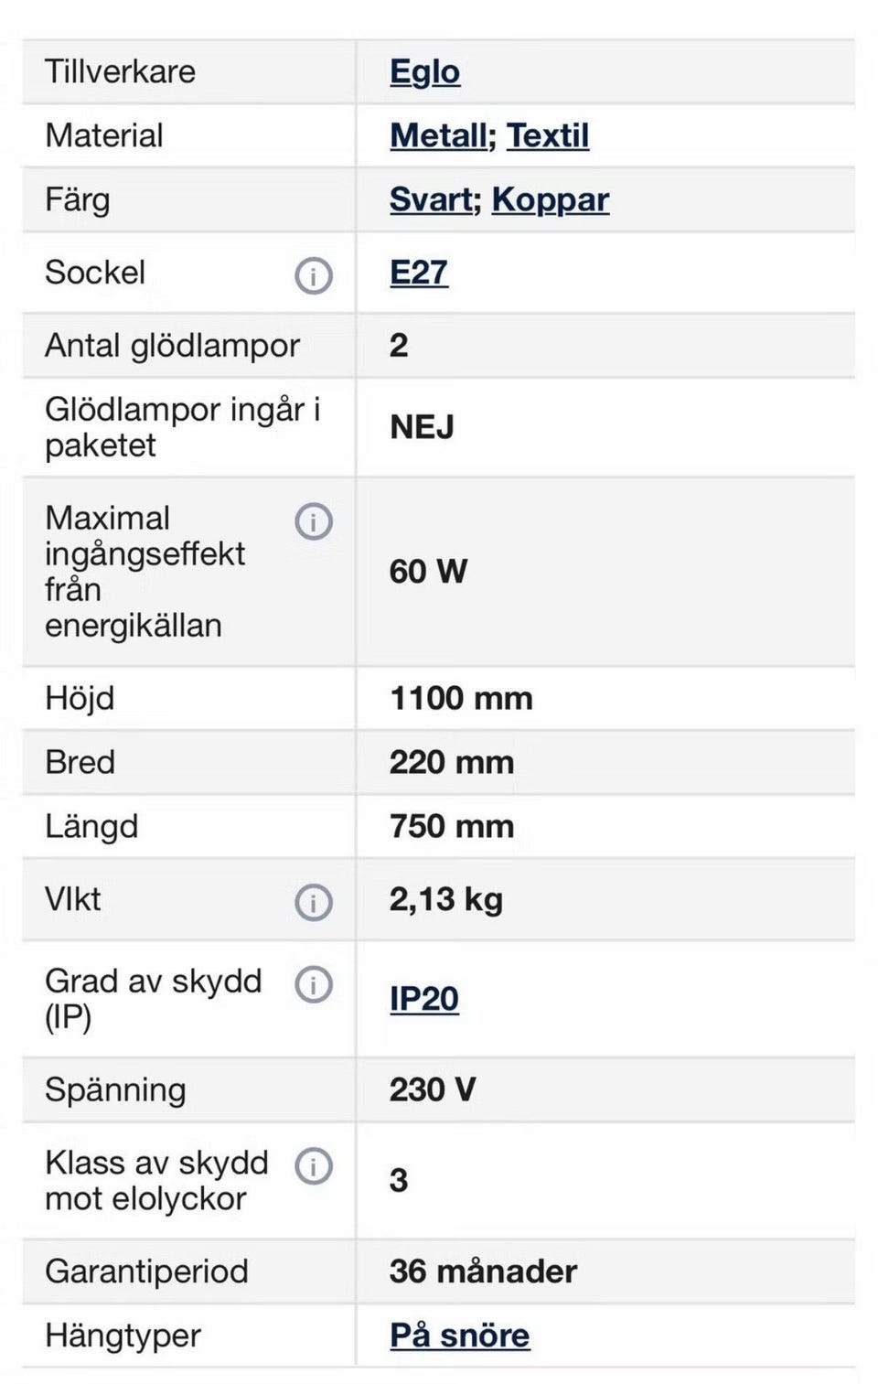Click the 1100 mm height value
Image resolution: width=878 pixels, height=1384 pixels.
(x=461, y=699)
